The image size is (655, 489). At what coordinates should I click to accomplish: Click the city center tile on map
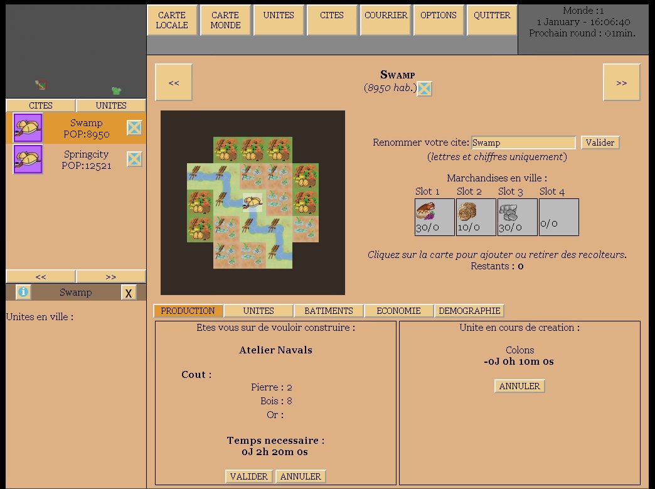(252, 203)
